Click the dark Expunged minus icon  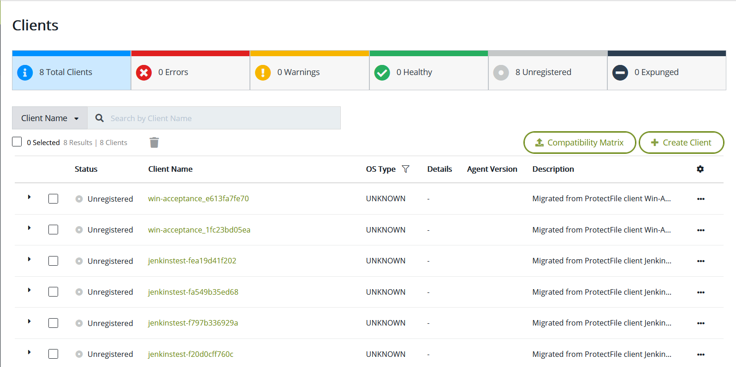pos(620,73)
